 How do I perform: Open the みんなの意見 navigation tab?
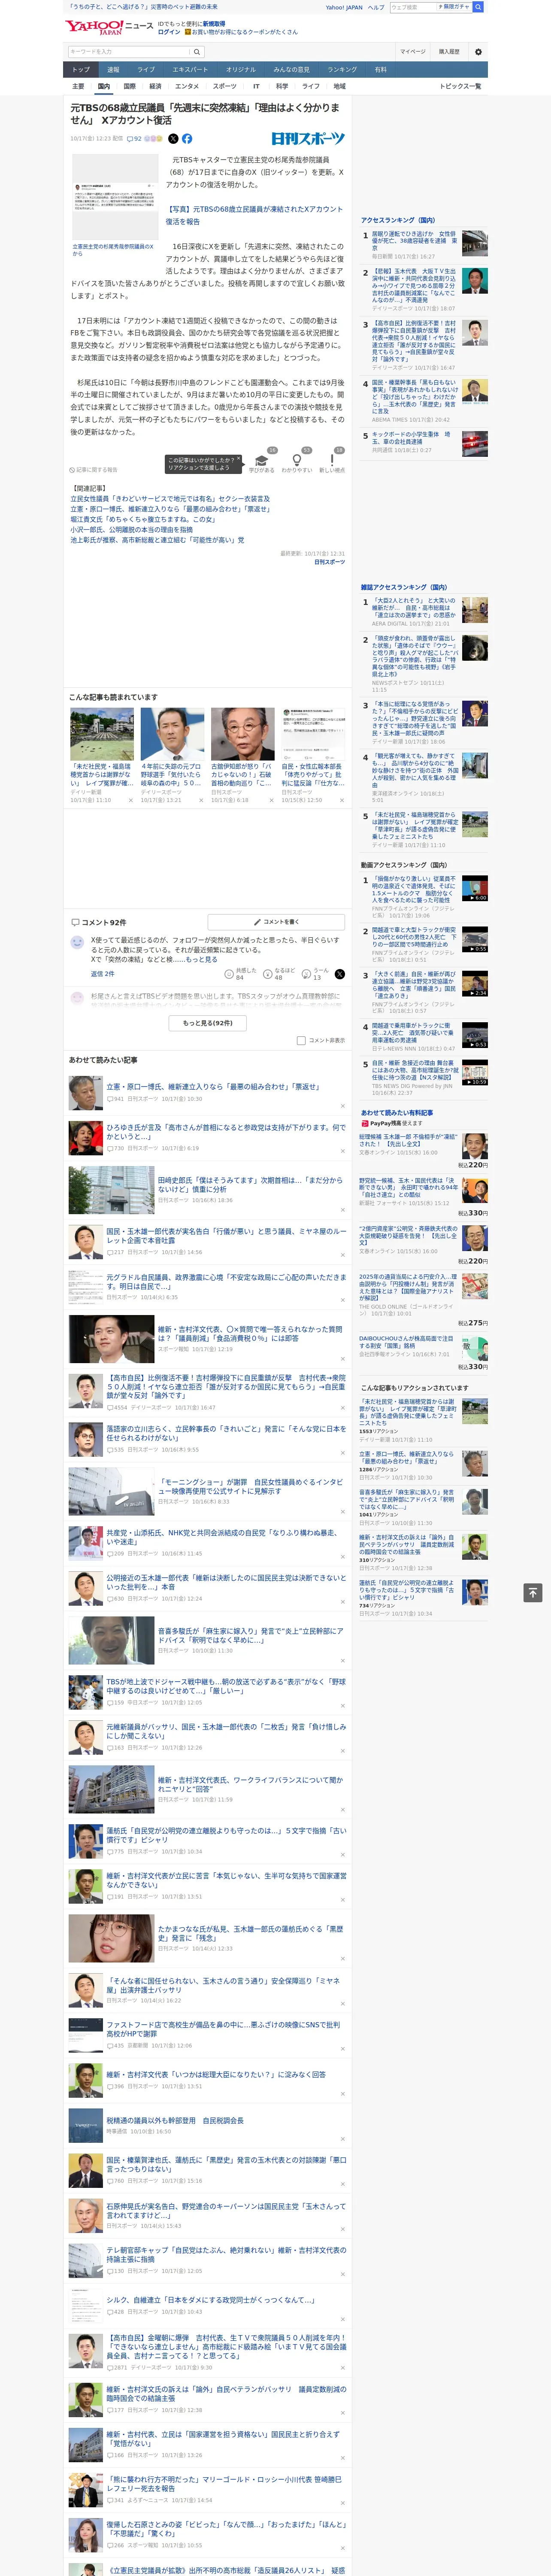(x=292, y=70)
